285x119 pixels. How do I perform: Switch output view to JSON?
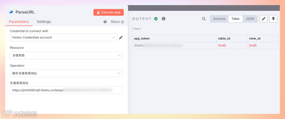pos(250,19)
